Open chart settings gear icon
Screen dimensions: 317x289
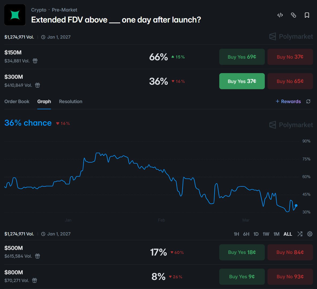[x=310, y=234]
